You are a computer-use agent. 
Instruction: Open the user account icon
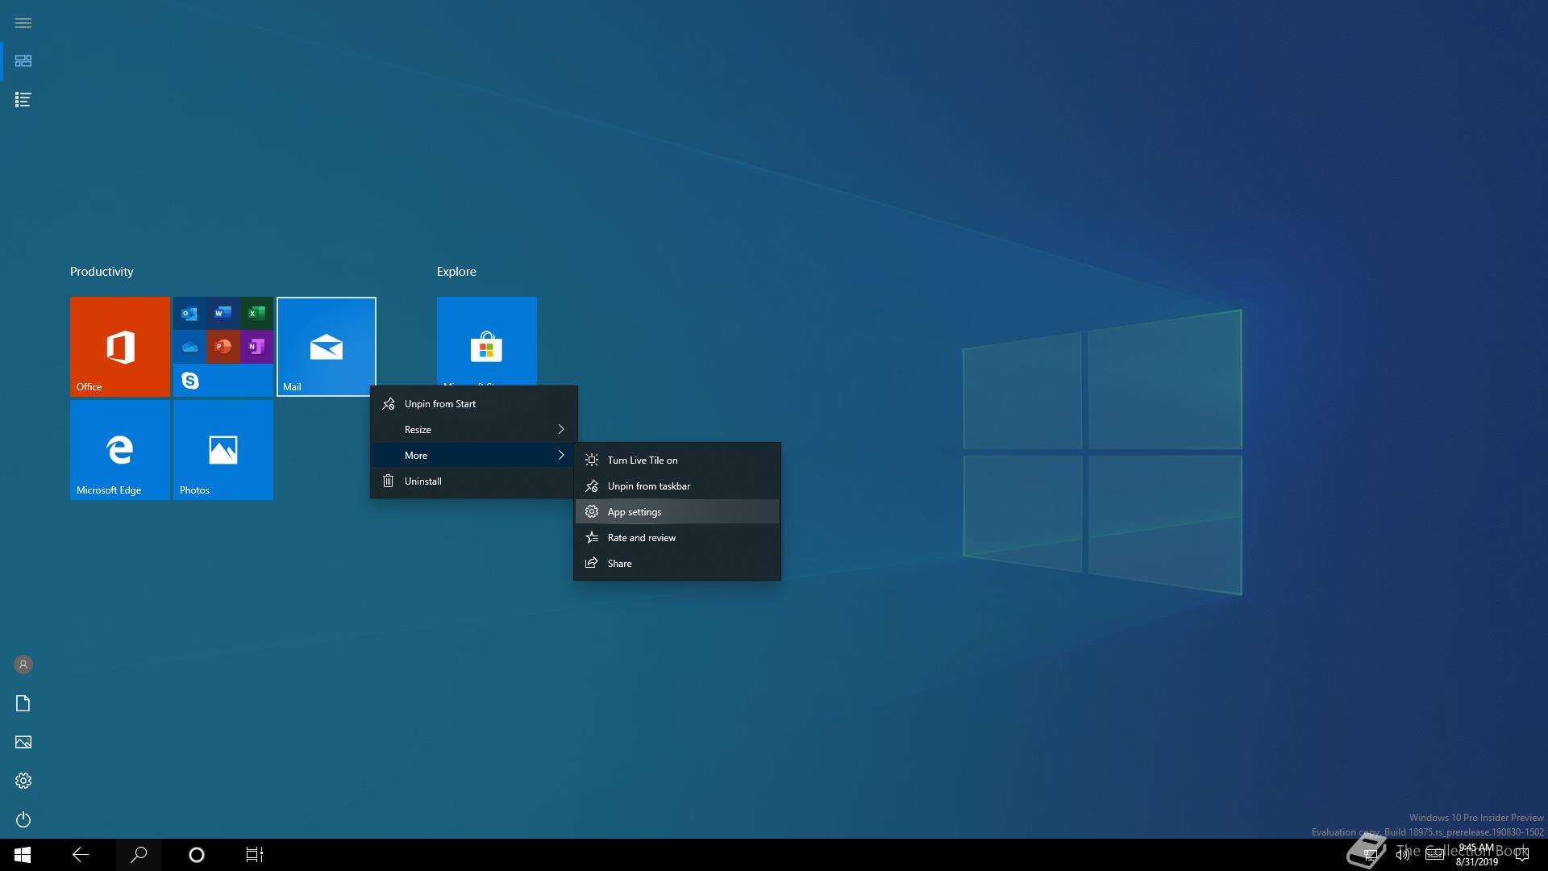pos(23,665)
